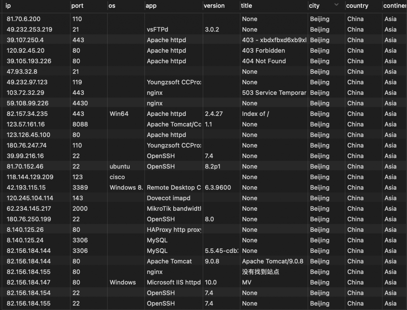The width and height of the screenshot is (407, 310).
Task: Click the ubuntu os cell
Action: click(120, 167)
